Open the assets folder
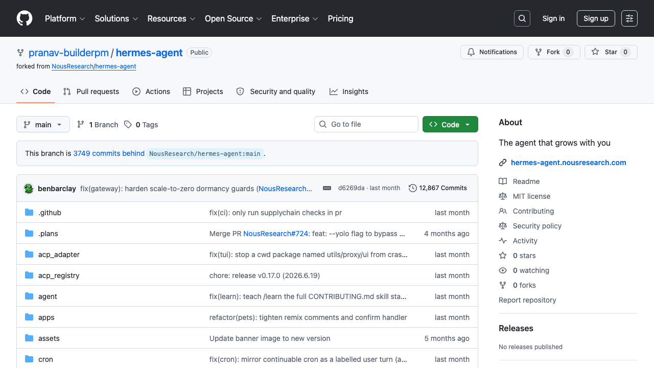Viewport: 654px width, 368px height. pyautogui.click(x=49, y=338)
